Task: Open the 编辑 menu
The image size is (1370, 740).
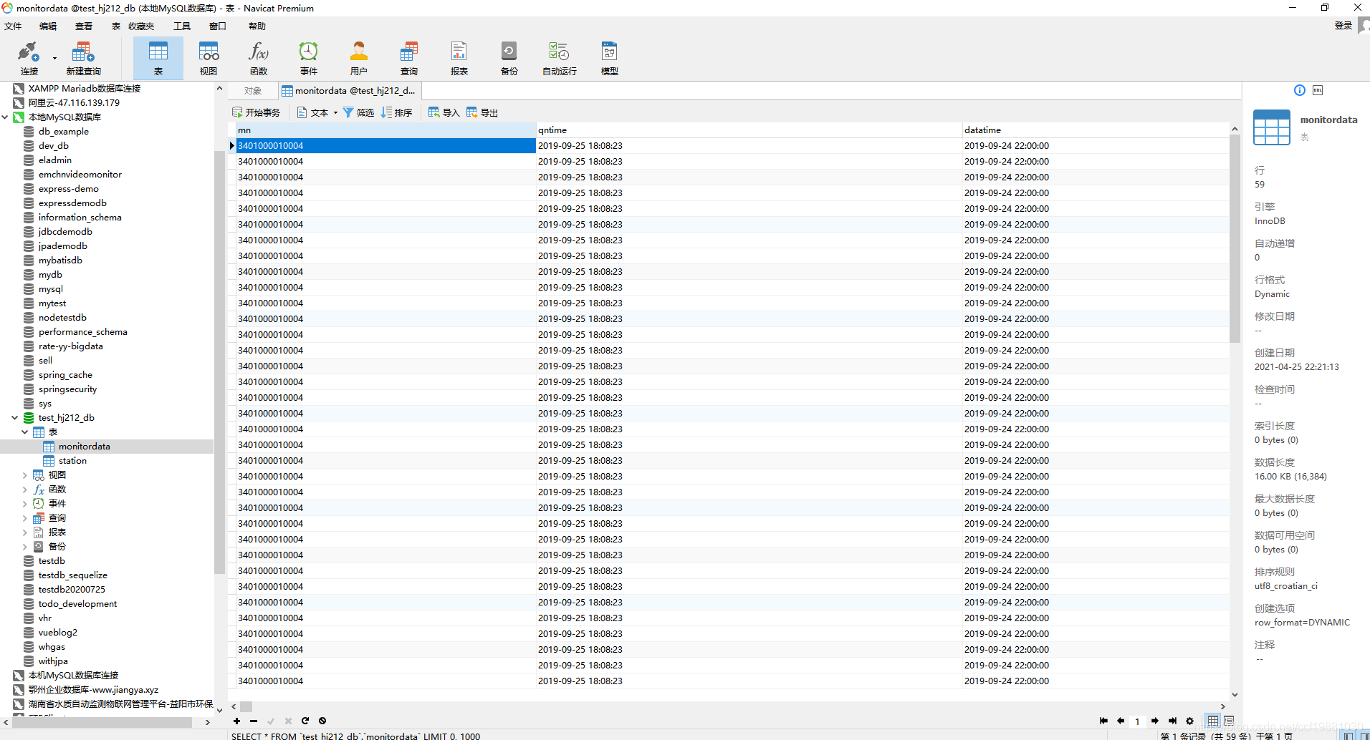Action: [48, 26]
